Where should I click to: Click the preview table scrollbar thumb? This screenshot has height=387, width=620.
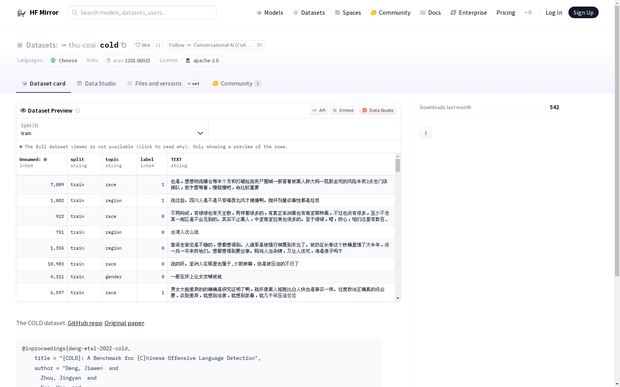pyautogui.click(x=398, y=165)
